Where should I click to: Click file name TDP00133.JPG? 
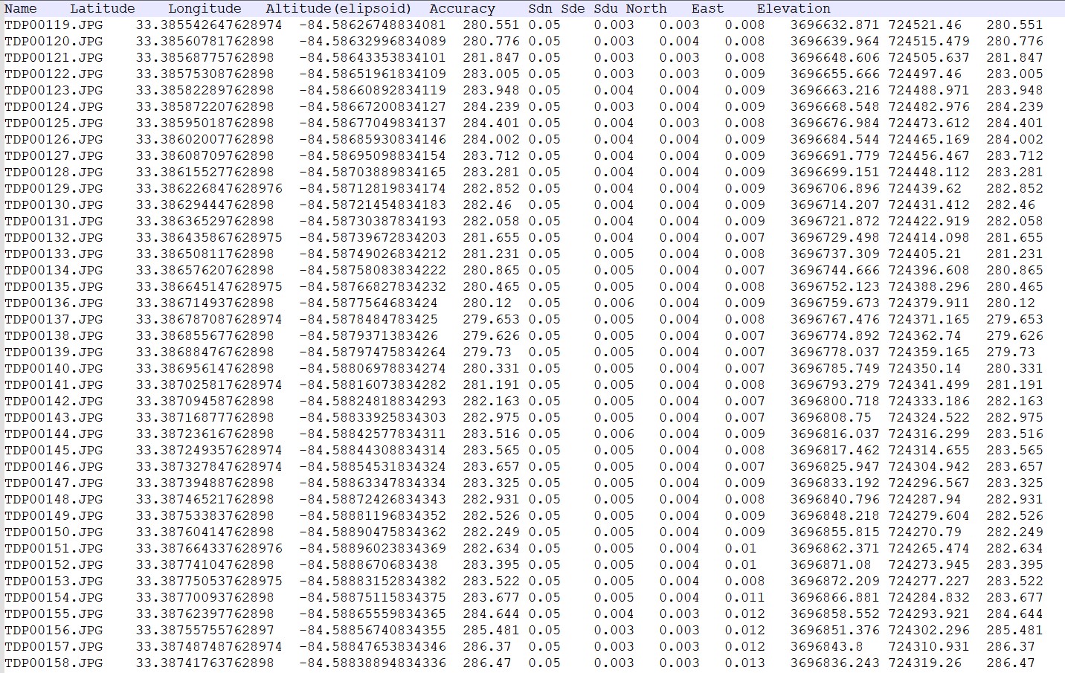(x=54, y=254)
